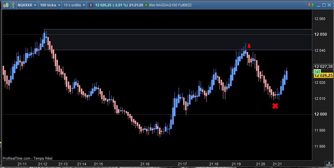The width and height of the screenshot is (334, 168).
Task: Select the shaded rectangle zone near 12 050
Action: pos(178,40)
